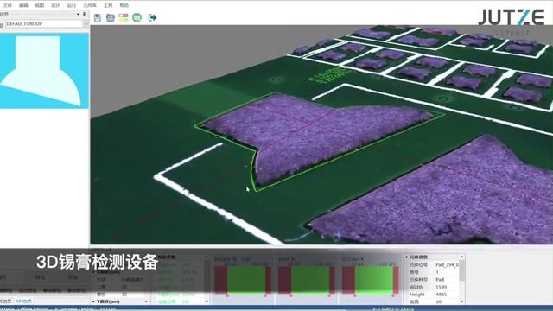Screen dimensions: 553x311
Task: Click the exit arrow toolbar icon
Action: (x=152, y=17)
